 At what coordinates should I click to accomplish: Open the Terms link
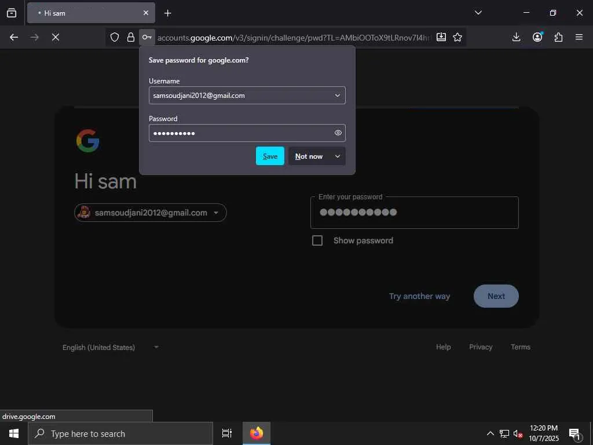(x=521, y=347)
